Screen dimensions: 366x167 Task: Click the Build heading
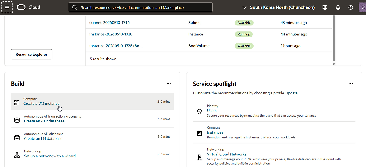(x=18, y=84)
